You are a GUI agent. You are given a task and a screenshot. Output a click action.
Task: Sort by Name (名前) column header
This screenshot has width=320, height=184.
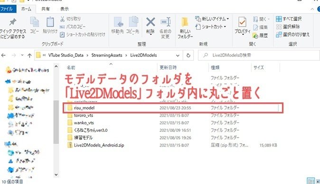71,67
